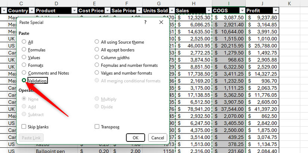Viewport: 308px width, 153px height.
Task: Open the Sale Price filter dropdown
Action: 139,10
